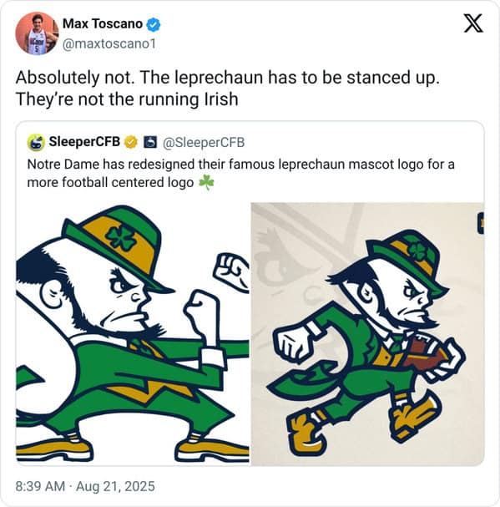Click the shamrock on the classic leprechaun's hat

[x=122, y=239]
